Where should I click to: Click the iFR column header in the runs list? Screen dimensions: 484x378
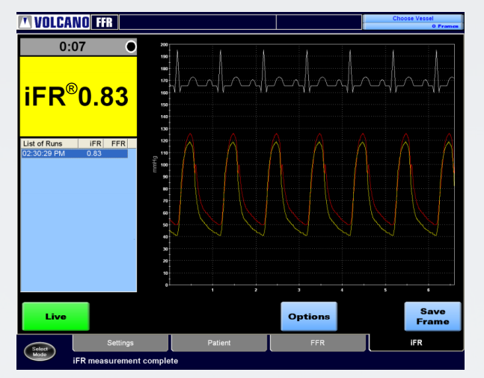94,143
